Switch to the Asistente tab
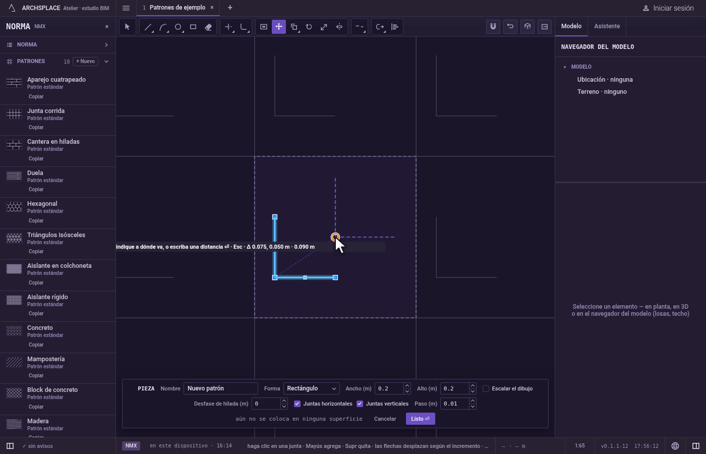This screenshot has width=706, height=454. point(607,26)
